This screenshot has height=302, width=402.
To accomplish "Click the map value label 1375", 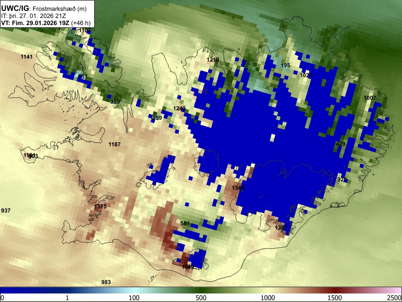I will [100, 206].
